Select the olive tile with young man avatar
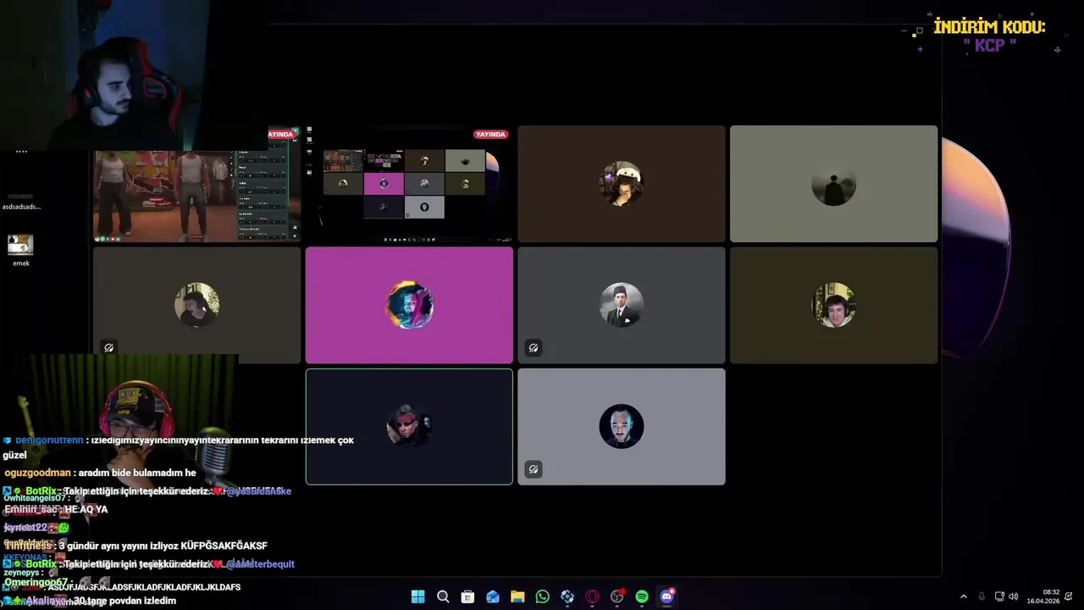The width and height of the screenshot is (1084, 610). pos(833,305)
